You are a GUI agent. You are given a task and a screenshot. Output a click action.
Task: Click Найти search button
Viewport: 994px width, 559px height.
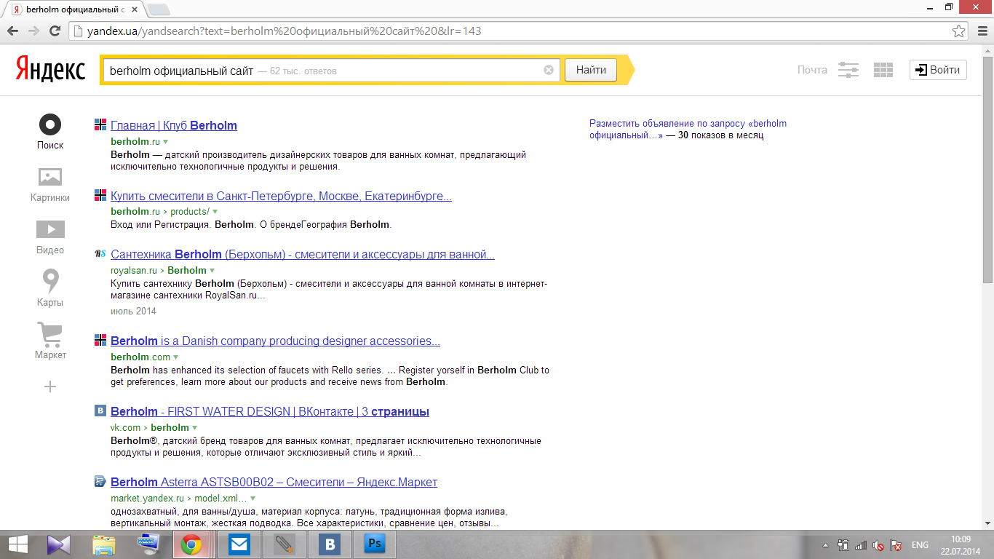coord(591,70)
